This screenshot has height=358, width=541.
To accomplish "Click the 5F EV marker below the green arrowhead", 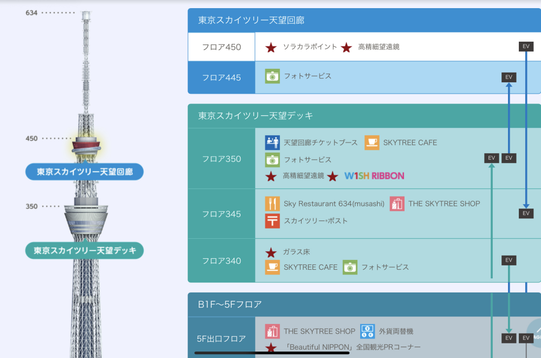I will click(509, 338).
